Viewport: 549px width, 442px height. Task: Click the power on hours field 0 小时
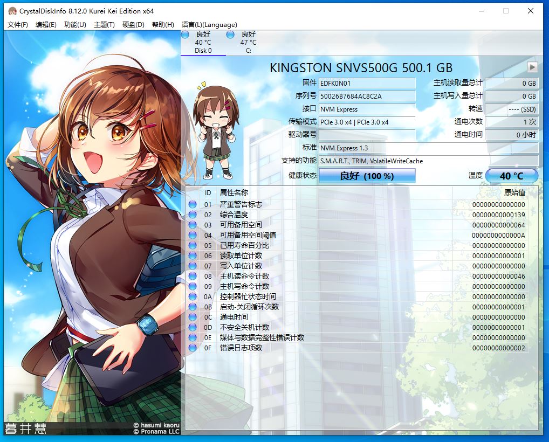[512, 135]
